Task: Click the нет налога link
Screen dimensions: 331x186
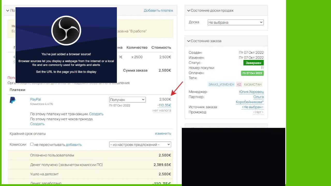Action: click(x=162, y=111)
